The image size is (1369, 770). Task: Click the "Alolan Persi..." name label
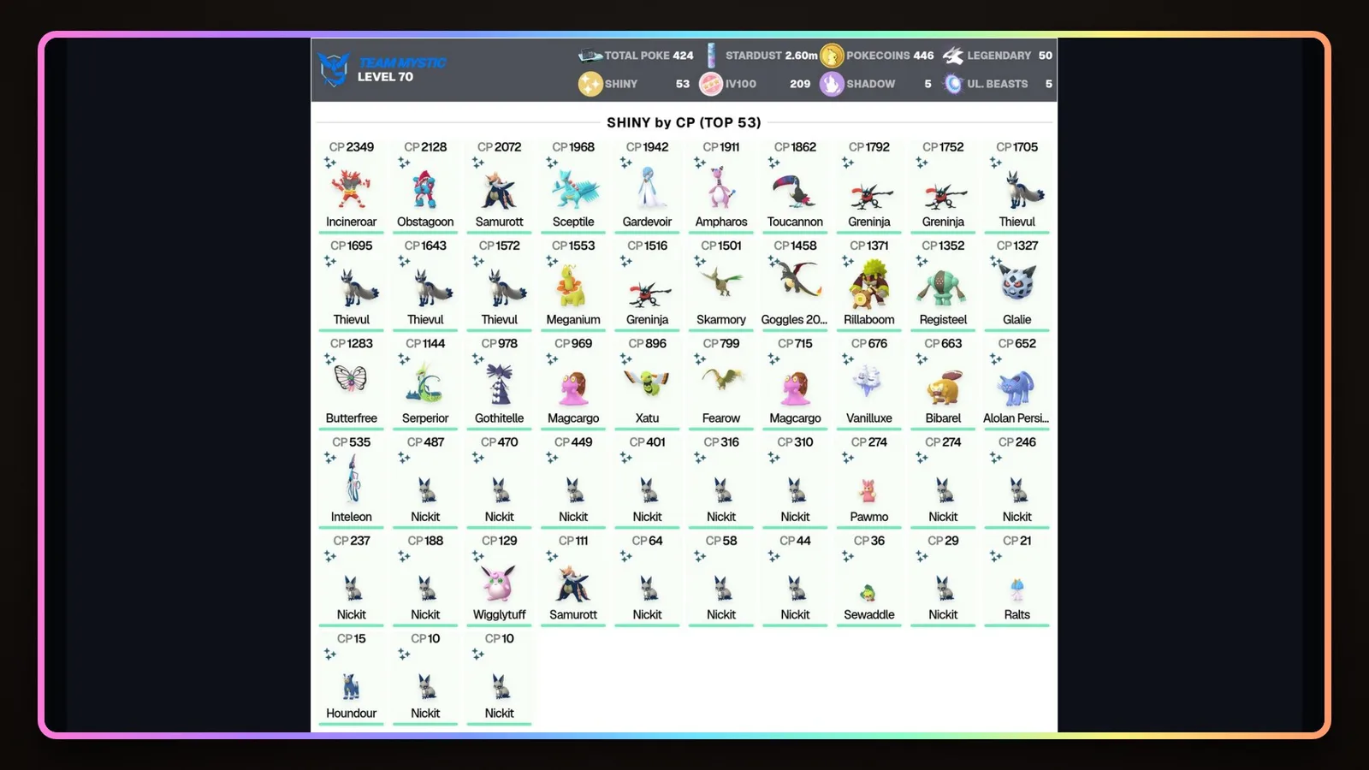[1016, 418]
